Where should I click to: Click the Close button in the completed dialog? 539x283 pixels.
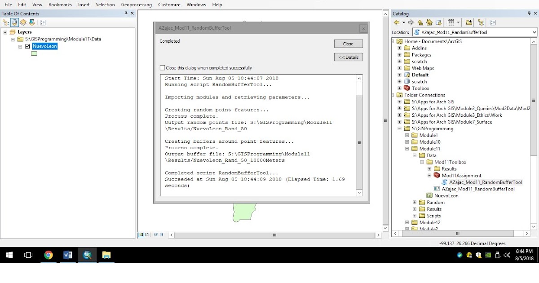pos(348,44)
